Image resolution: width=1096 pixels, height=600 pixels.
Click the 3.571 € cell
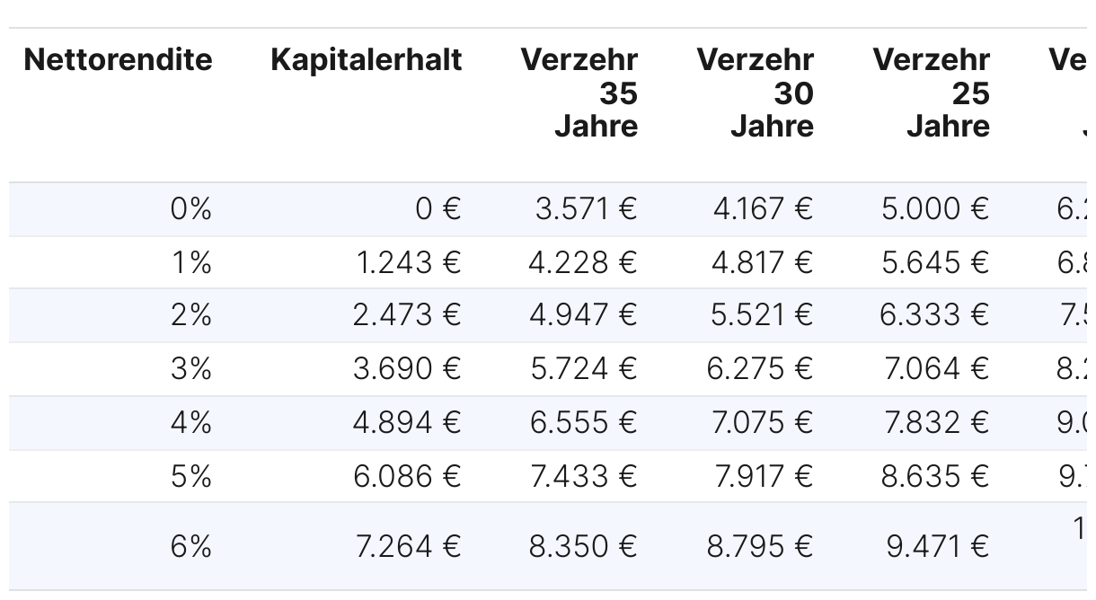586,209
